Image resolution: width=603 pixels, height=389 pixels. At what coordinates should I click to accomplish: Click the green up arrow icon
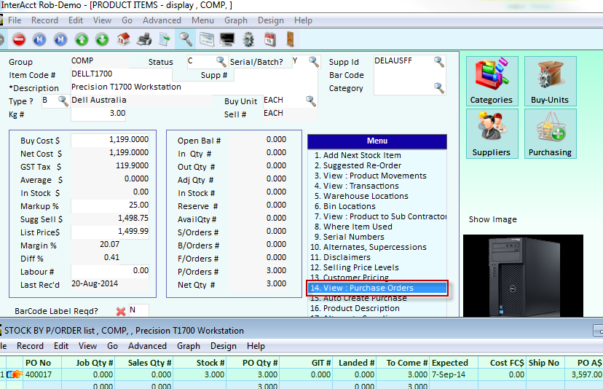click(x=81, y=39)
